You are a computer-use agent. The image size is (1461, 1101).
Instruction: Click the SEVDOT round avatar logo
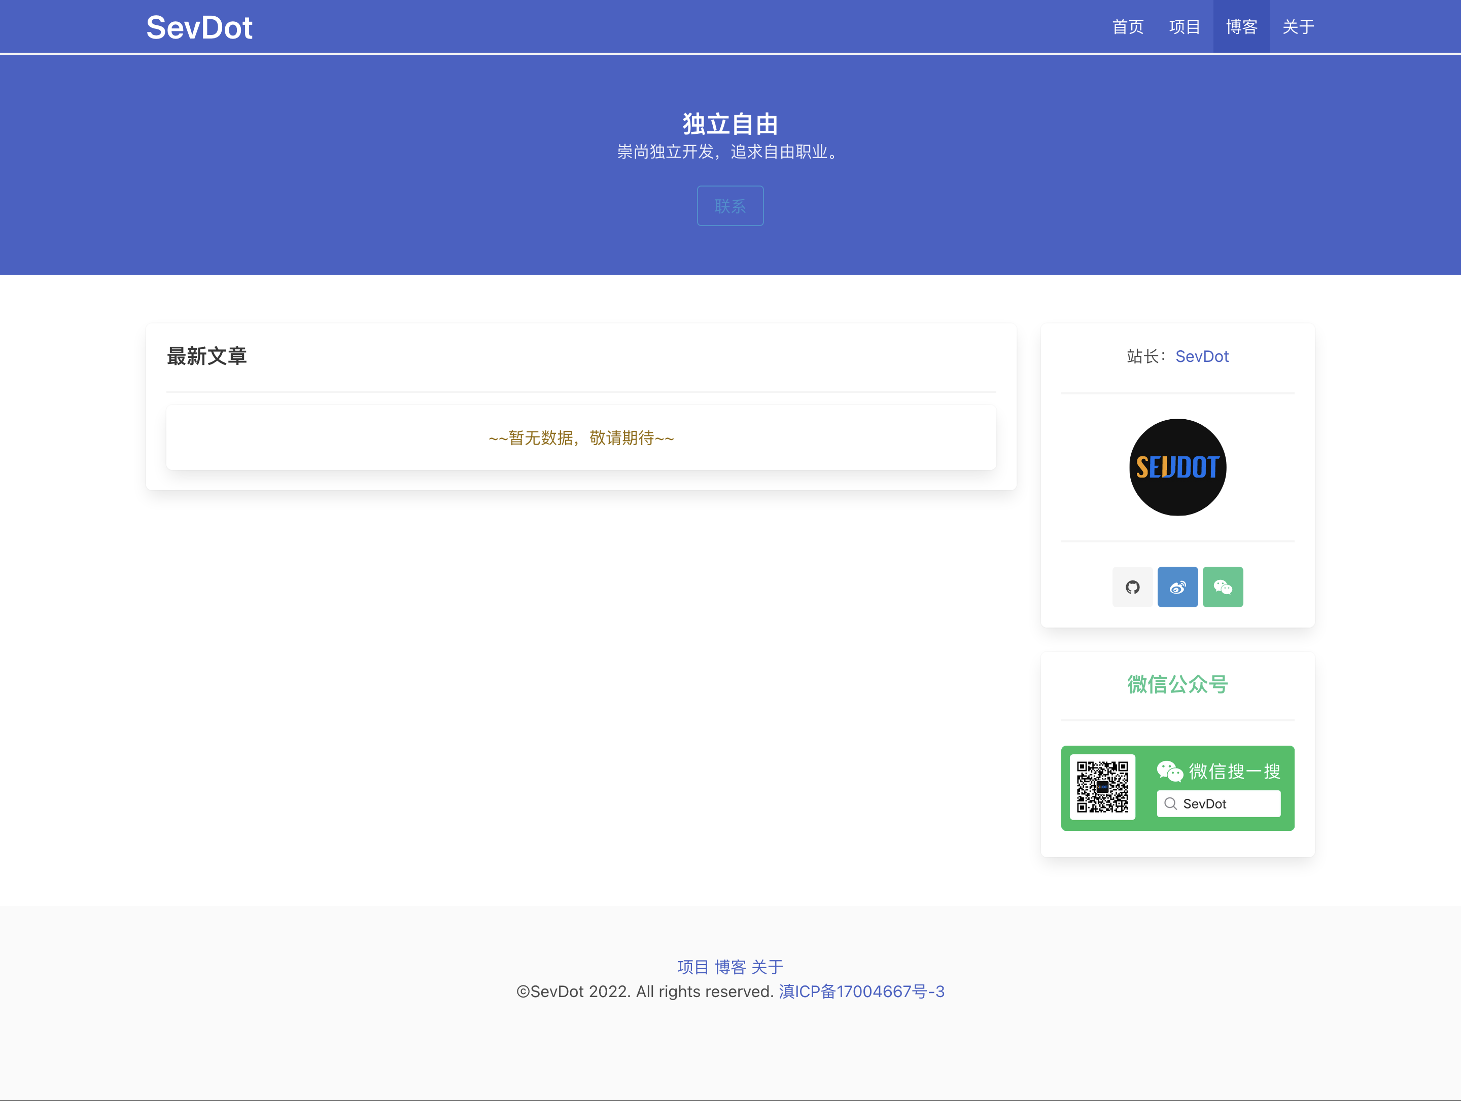[1177, 467]
